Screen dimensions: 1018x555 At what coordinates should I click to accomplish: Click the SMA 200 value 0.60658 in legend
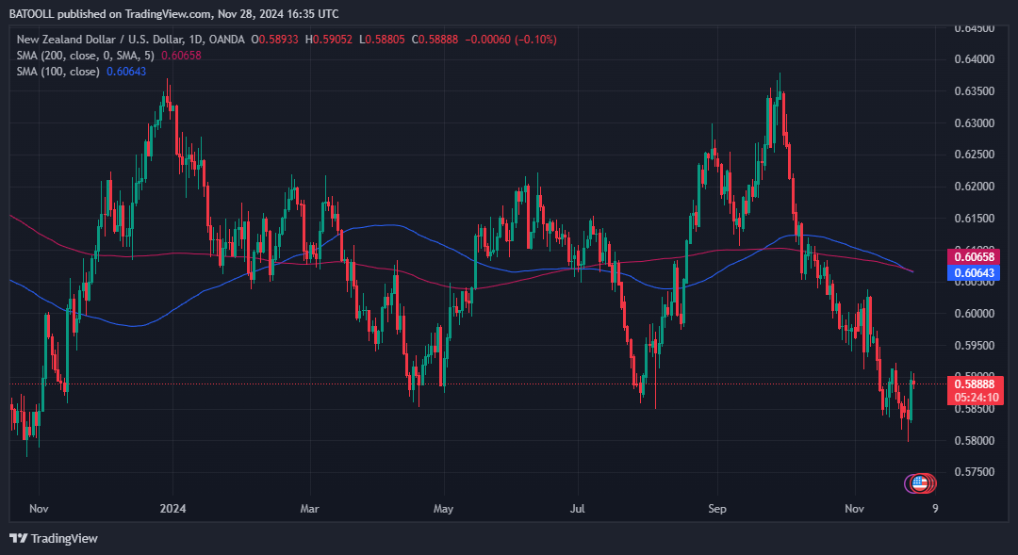181,56
